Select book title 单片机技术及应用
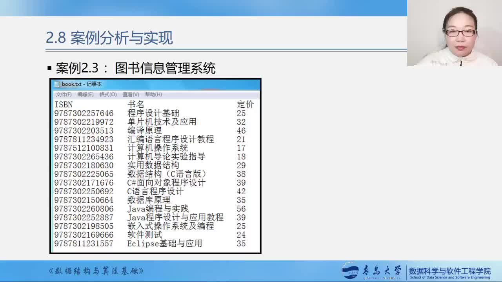This screenshot has height=282, width=502. click(x=162, y=122)
